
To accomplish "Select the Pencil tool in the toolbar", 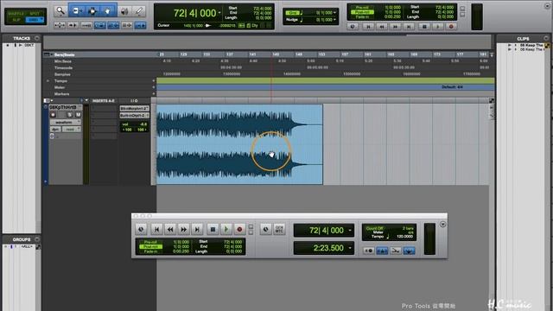I will pyautogui.click(x=138, y=11).
